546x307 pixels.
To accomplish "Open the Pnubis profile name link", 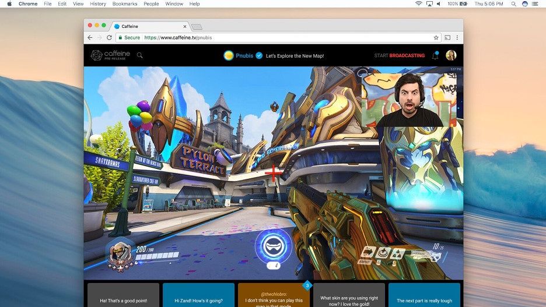I will pos(244,55).
